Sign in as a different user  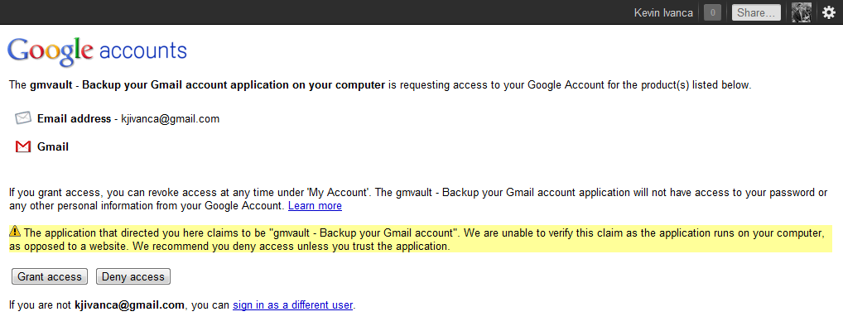[292, 305]
